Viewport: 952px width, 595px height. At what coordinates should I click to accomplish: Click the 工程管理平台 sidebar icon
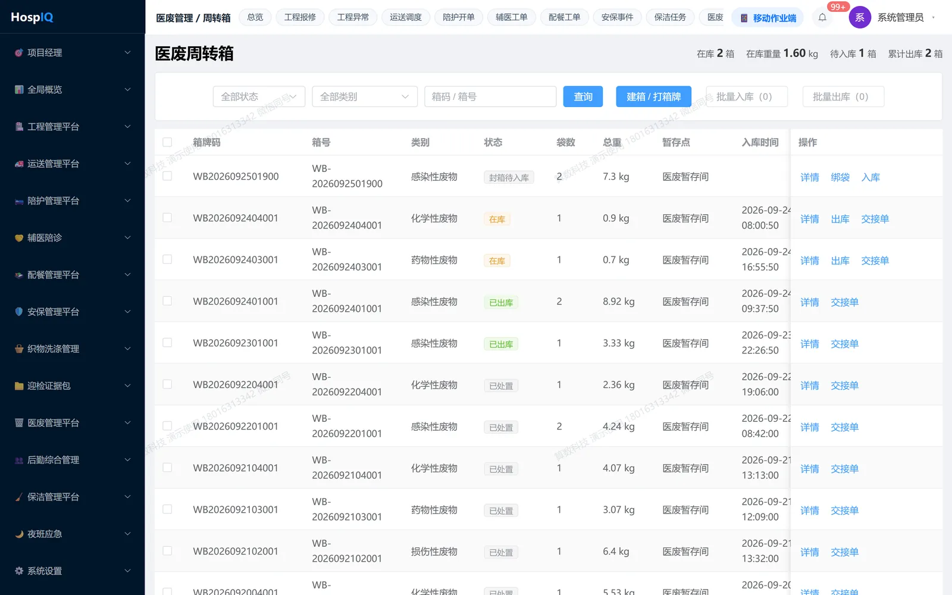point(19,127)
